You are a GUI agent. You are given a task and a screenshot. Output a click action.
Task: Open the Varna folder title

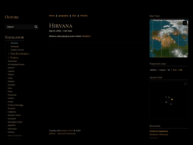pyautogui.click(x=14, y=58)
